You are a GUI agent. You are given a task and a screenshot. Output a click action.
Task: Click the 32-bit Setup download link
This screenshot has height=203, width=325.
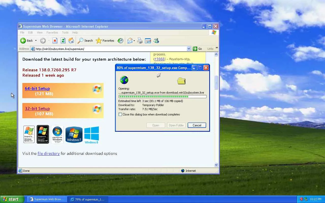37,108
